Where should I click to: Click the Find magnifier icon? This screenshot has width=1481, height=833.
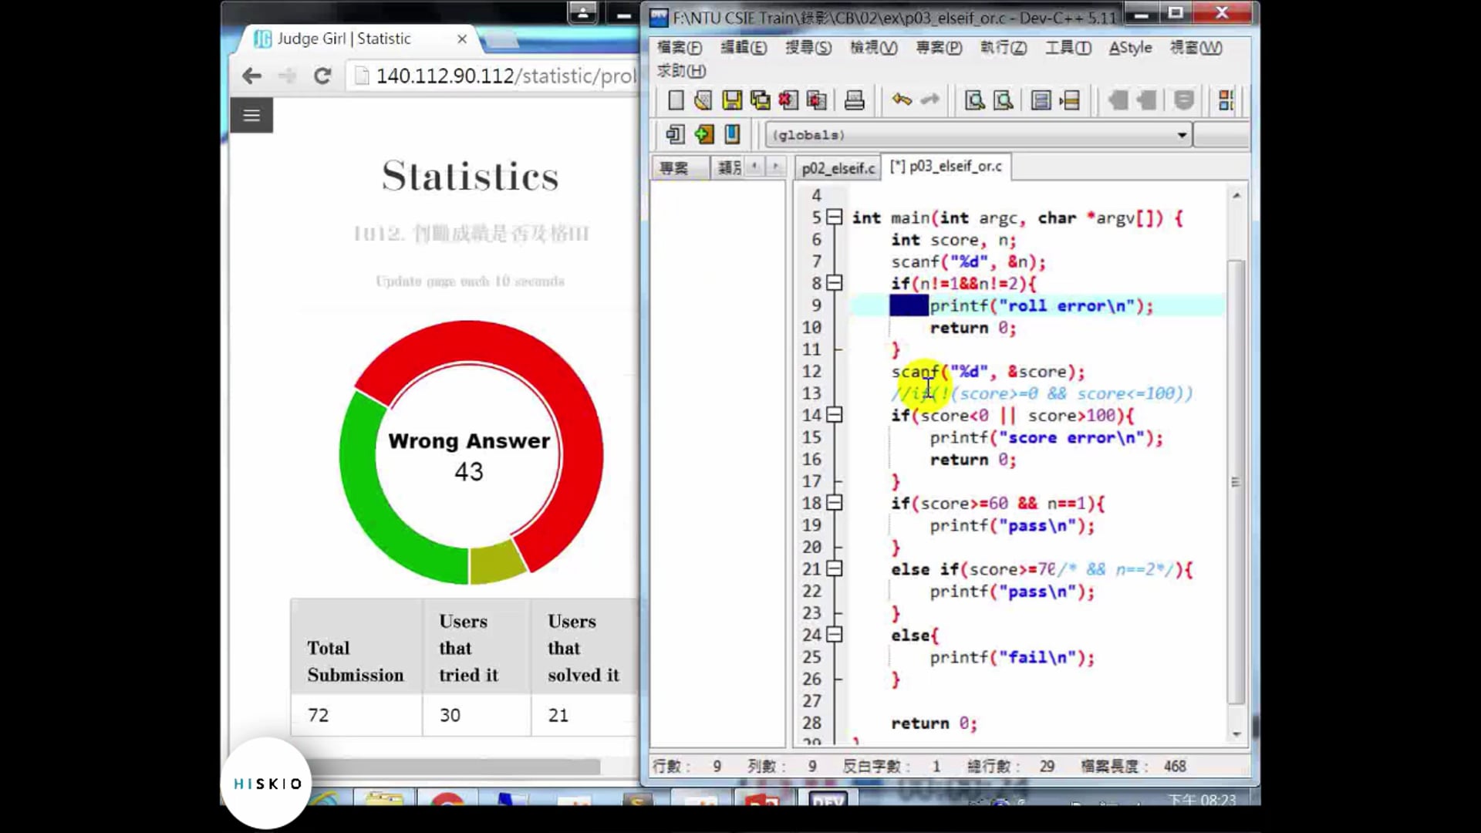tap(974, 100)
